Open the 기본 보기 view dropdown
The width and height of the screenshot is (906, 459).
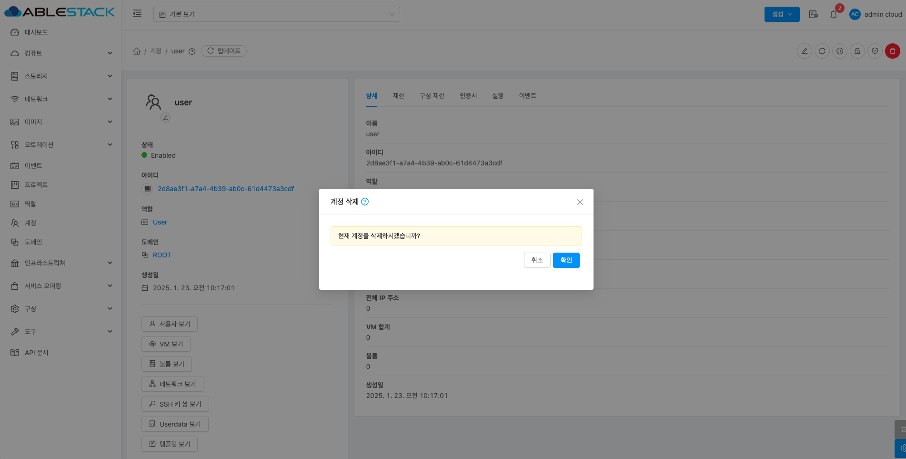pos(276,14)
